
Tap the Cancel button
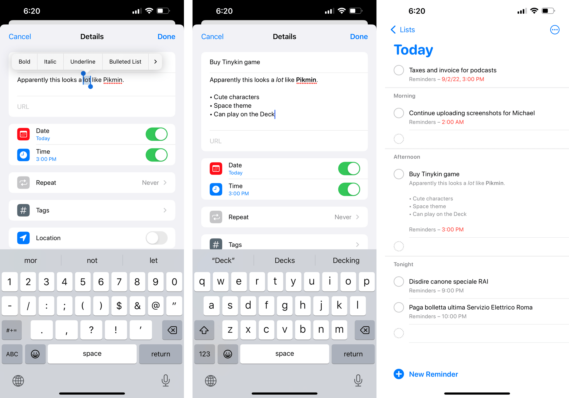point(20,36)
